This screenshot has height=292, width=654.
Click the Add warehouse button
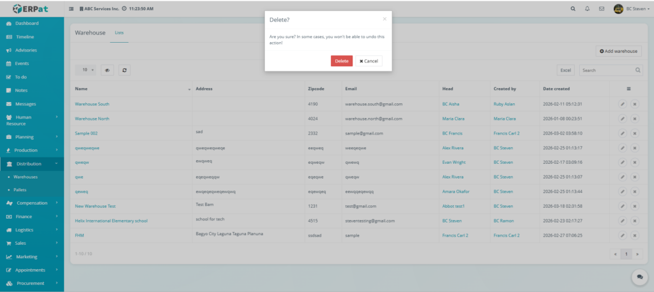pyautogui.click(x=618, y=51)
